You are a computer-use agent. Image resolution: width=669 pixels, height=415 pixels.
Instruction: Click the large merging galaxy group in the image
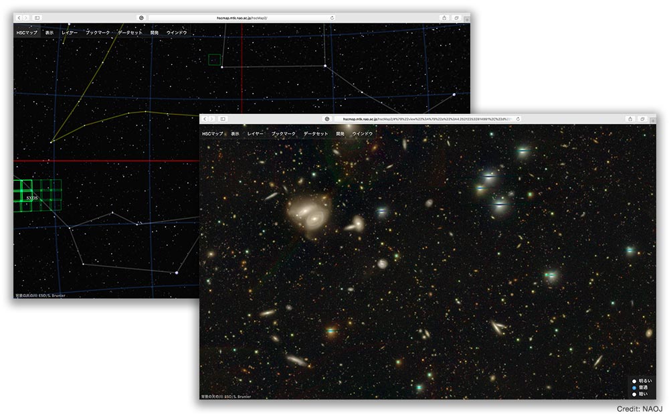(308, 214)
